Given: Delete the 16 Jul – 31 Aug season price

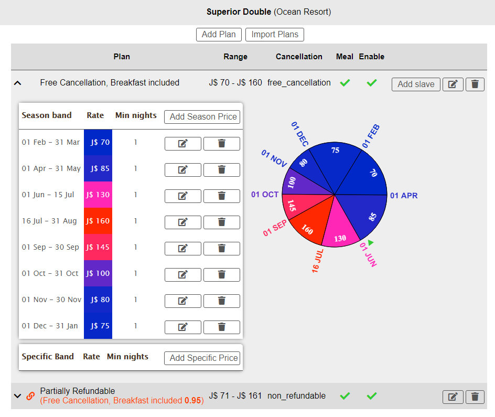Looking at the screenshot, I should (222, 222).
